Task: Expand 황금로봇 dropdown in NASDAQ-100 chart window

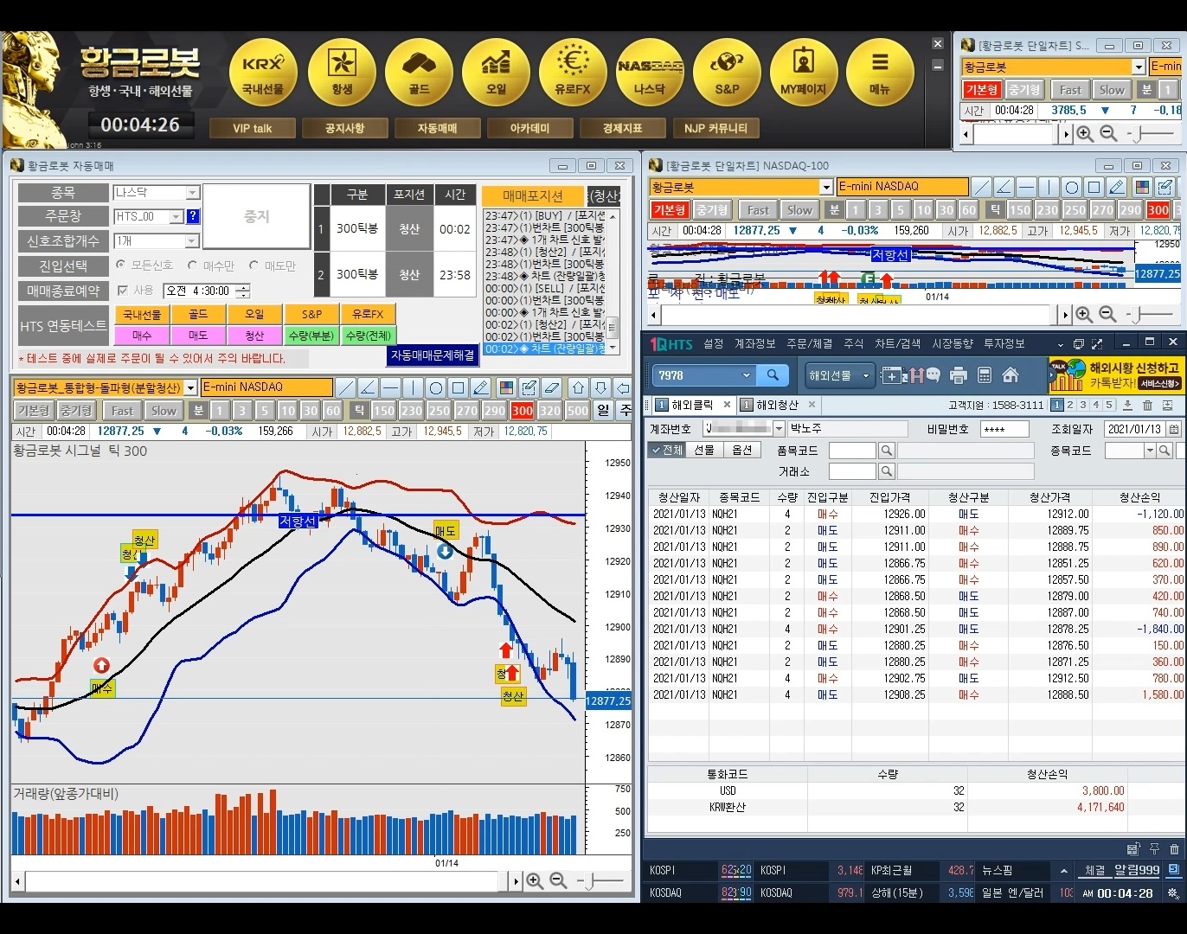Action: coord(826,187)
